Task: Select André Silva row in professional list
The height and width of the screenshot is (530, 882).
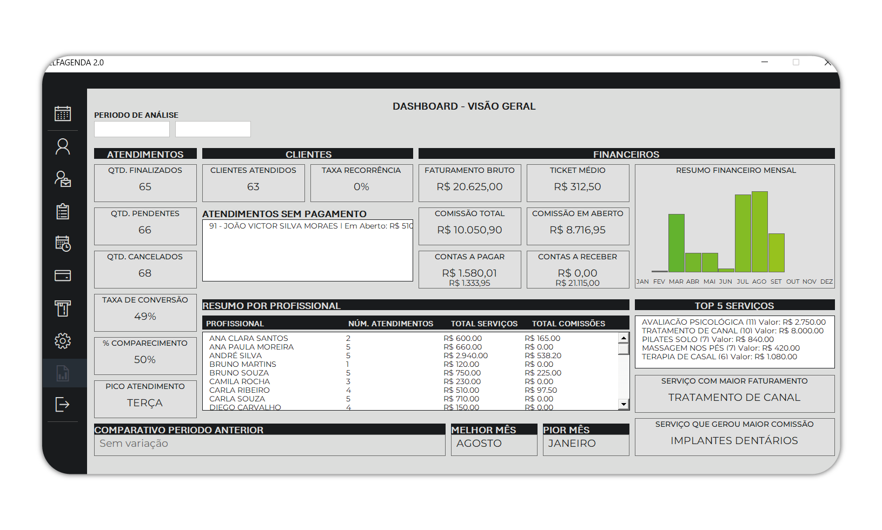Action: point(236,356)
